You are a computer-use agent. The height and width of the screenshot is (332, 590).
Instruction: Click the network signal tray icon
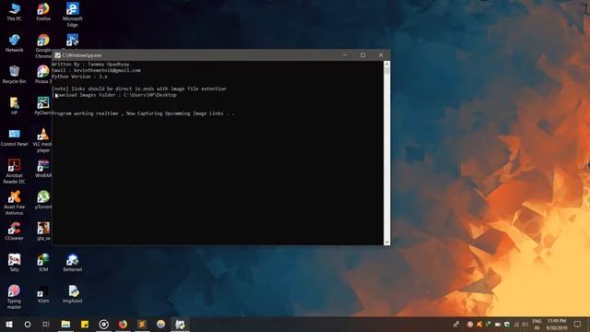(516, 324)
